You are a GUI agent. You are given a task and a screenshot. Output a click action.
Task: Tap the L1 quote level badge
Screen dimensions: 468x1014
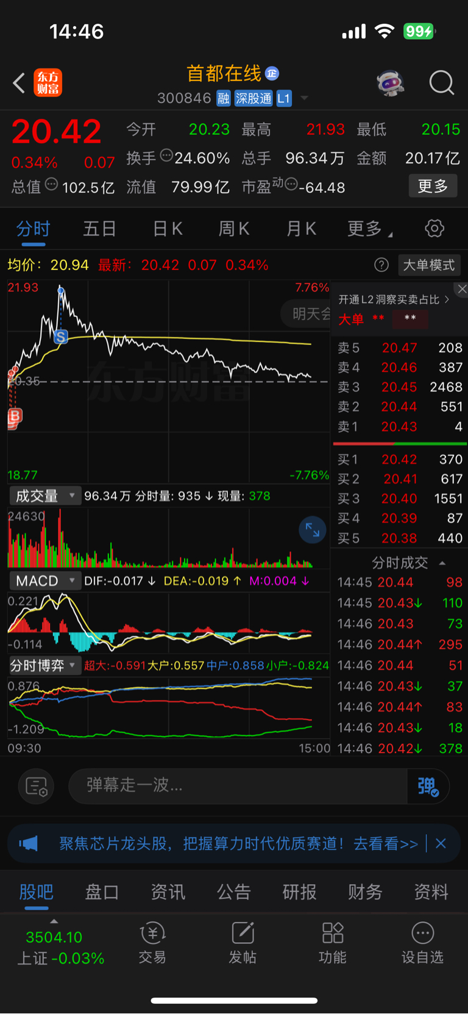284,98
